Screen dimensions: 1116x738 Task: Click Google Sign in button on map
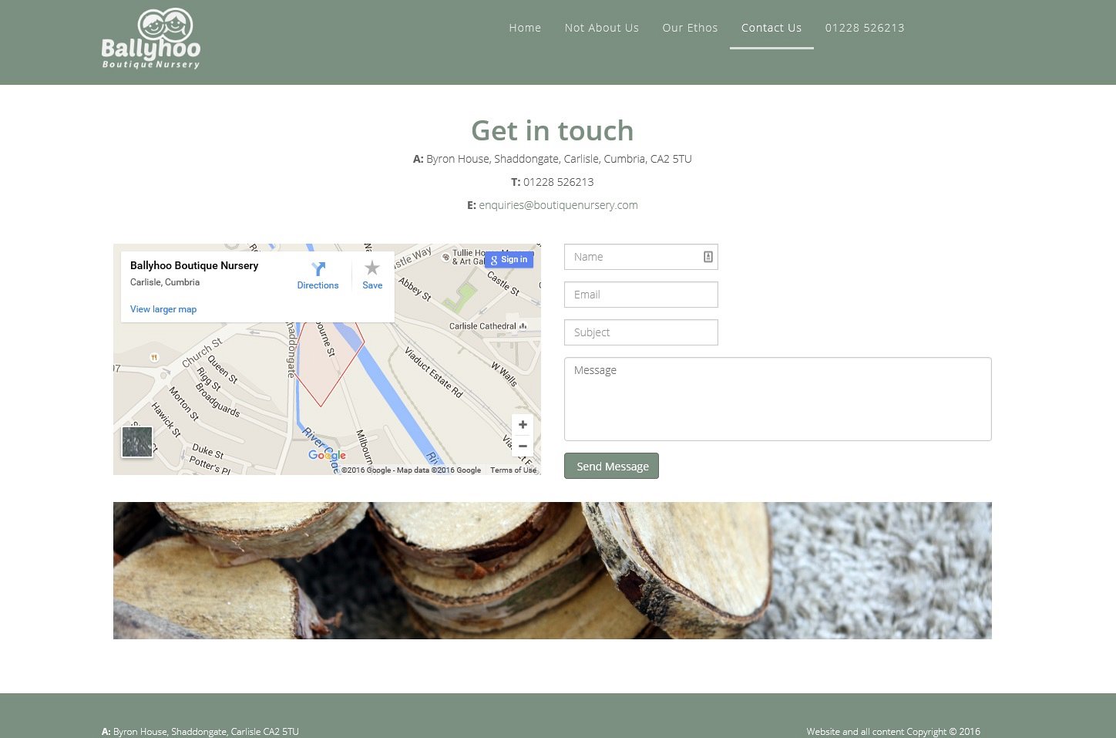point(509,260)
